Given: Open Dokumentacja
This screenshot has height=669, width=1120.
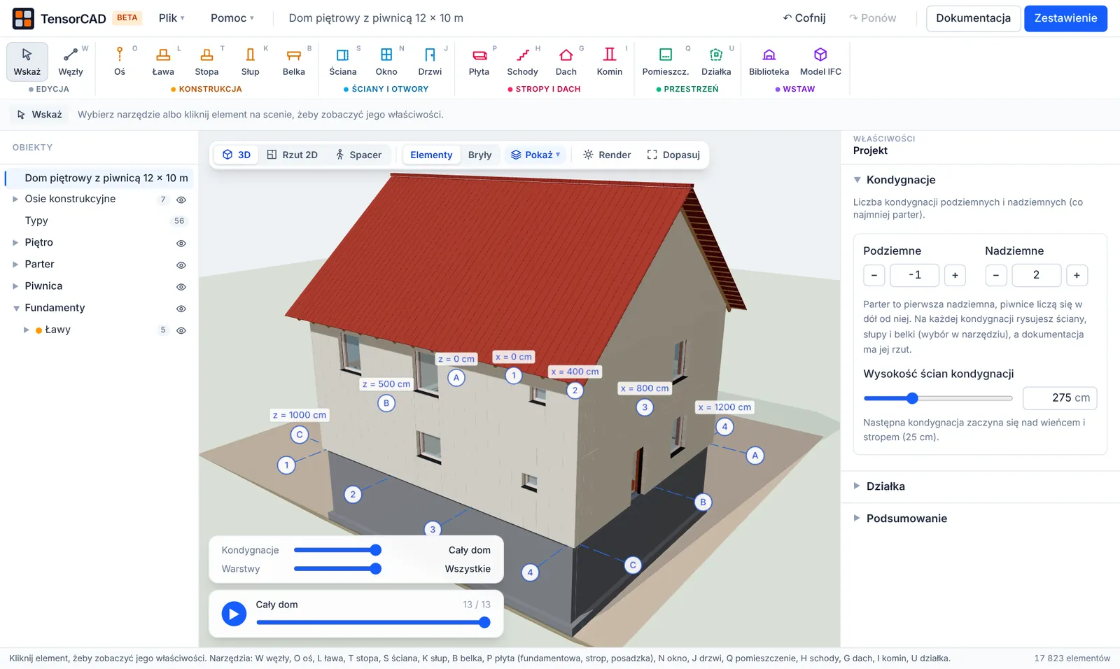Looking at the screenshot, I should [973, 18].
